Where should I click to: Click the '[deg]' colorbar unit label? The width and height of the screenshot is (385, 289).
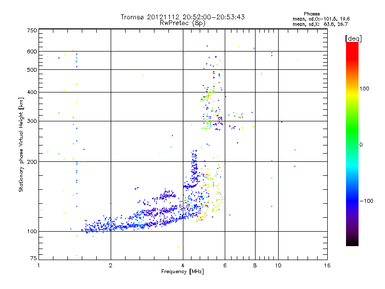click(353, 39)
